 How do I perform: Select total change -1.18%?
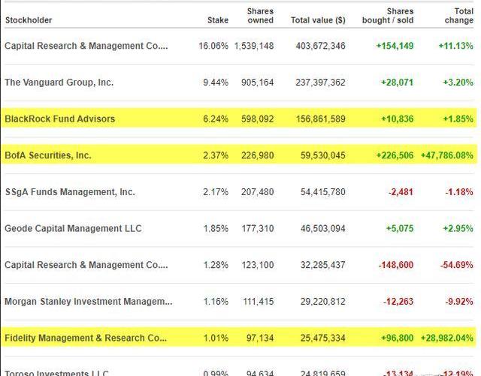pyautogui.click(x=459, y=192)
